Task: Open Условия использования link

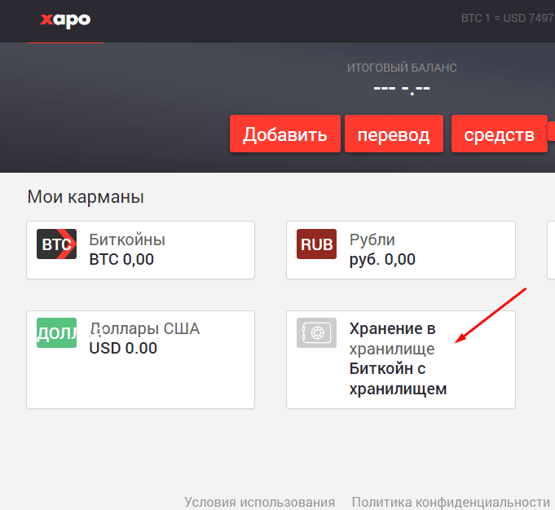Action: click(x=259, y=502)
